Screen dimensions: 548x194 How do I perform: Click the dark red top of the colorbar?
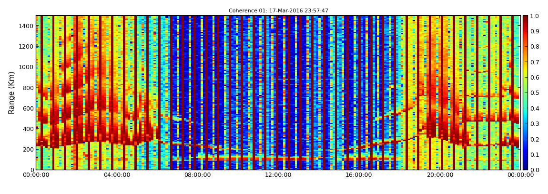point(525,18)
